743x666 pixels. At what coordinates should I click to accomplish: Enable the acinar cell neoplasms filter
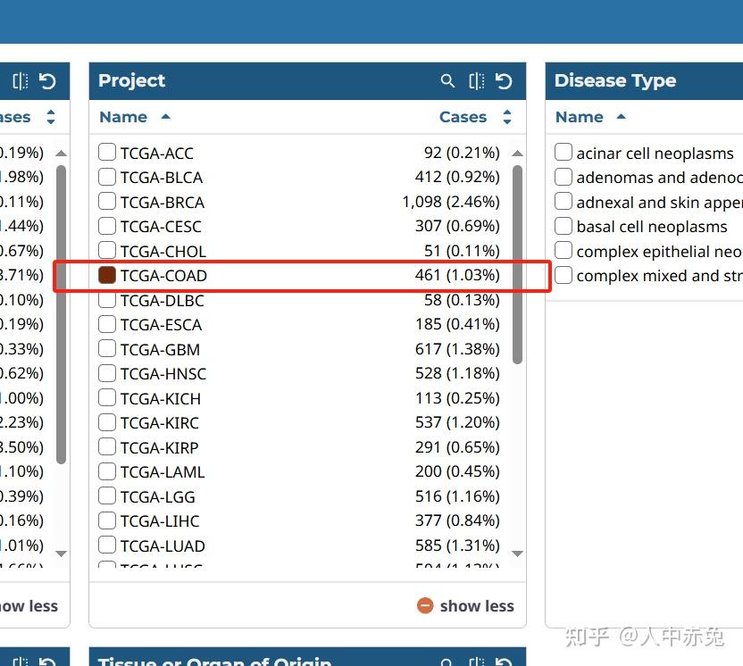pyautogui.click(x=564, y=152)
